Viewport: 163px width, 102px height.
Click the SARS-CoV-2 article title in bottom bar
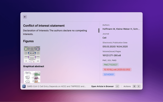[56, 86]
